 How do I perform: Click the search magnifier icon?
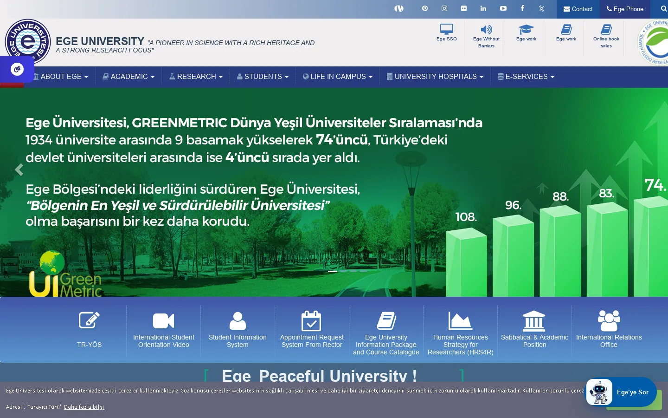[664, 9]
